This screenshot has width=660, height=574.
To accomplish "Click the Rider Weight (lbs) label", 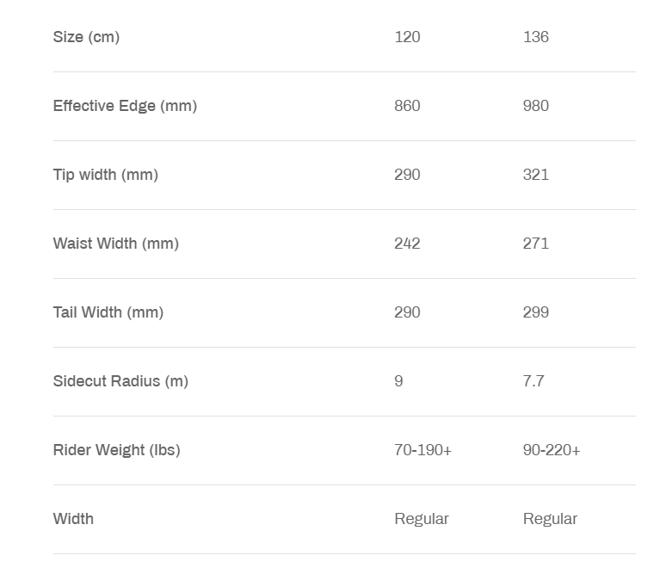I will 116,450.
